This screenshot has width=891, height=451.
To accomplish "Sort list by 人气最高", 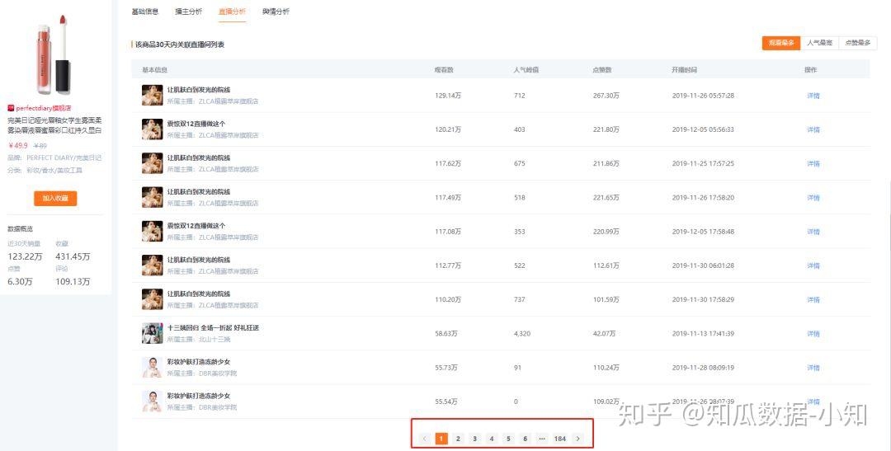I will [x=819, y=43].
